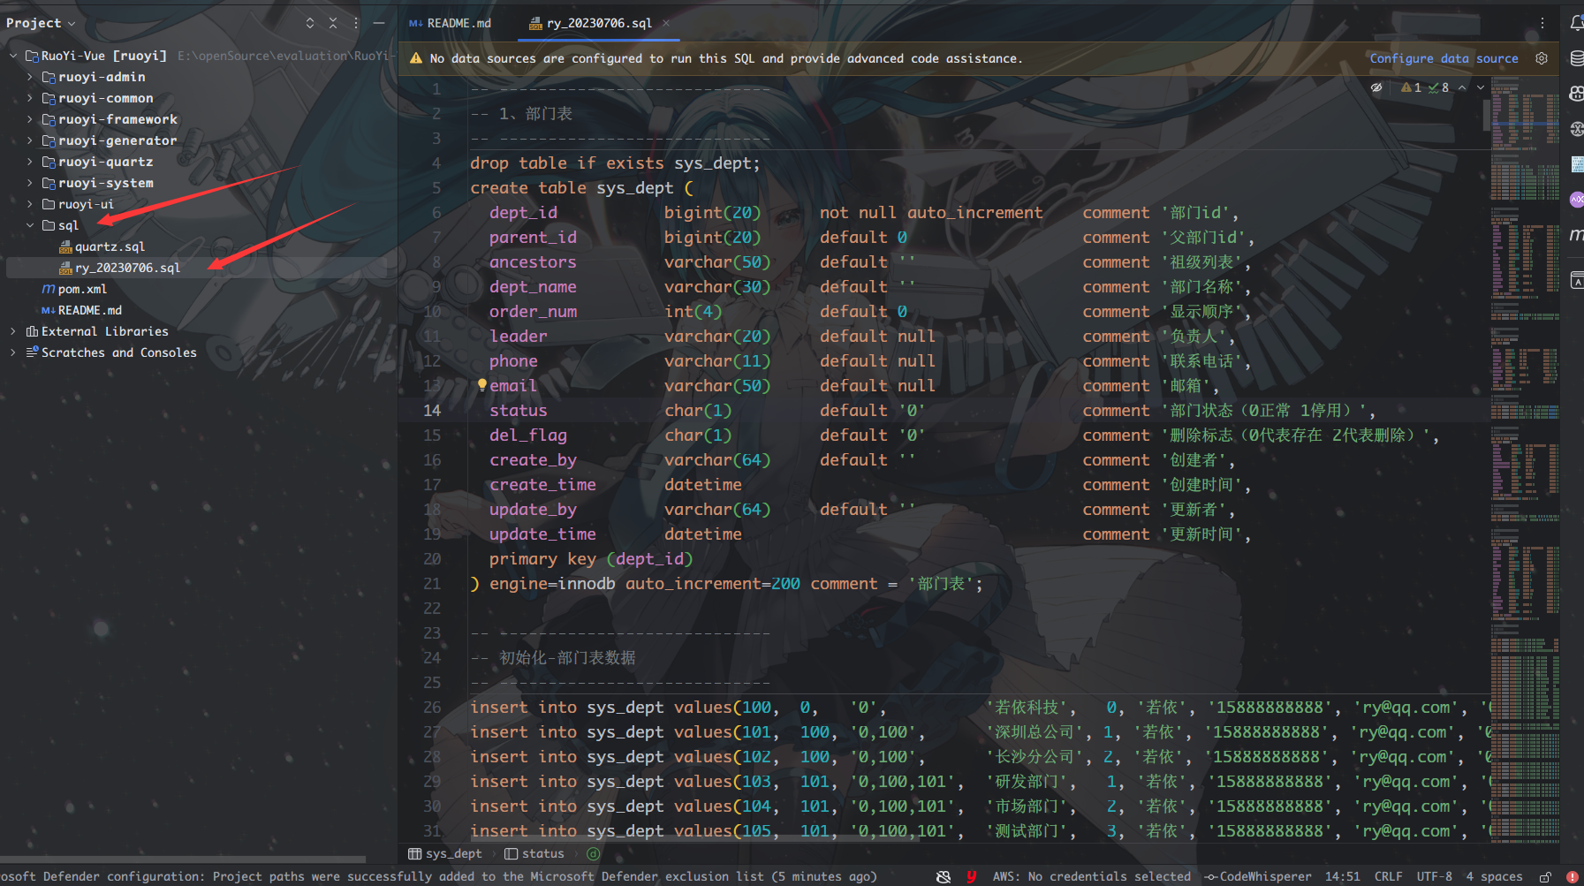Collapse the sql folder
Viewport: 1584px width, 886px height.
point(30,225)
